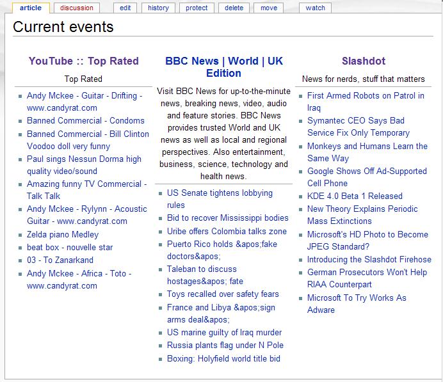Open KDE 4.0 Beta 1 Released story

355,196
